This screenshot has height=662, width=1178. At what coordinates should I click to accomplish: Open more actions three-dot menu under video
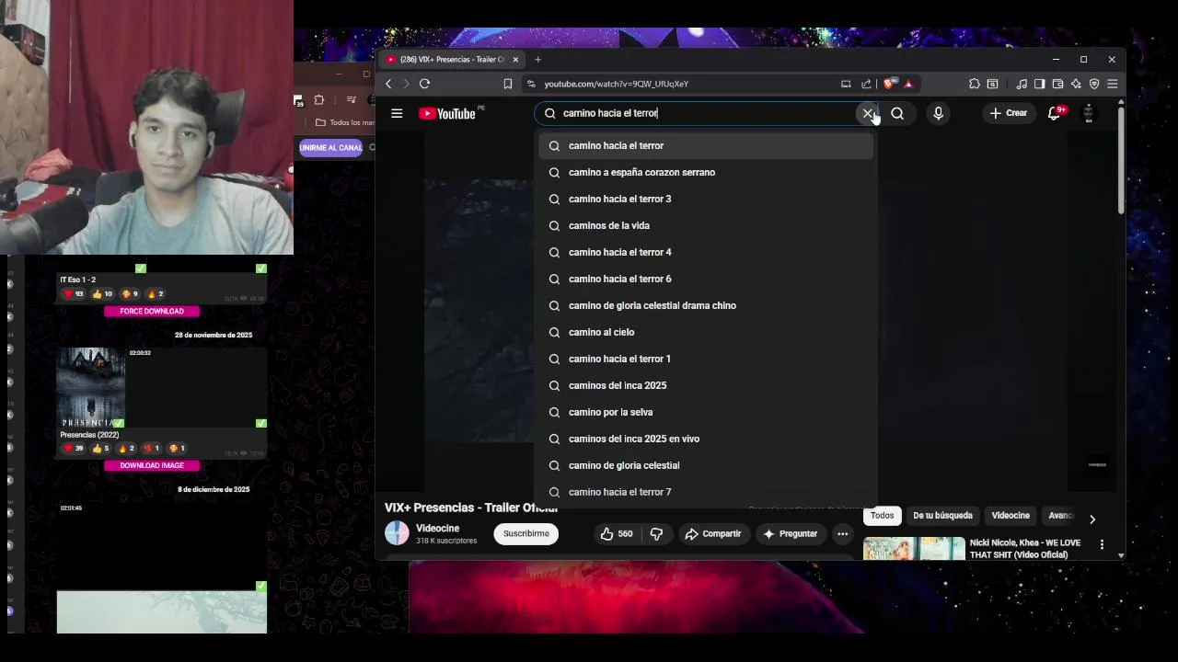(842, 533)
